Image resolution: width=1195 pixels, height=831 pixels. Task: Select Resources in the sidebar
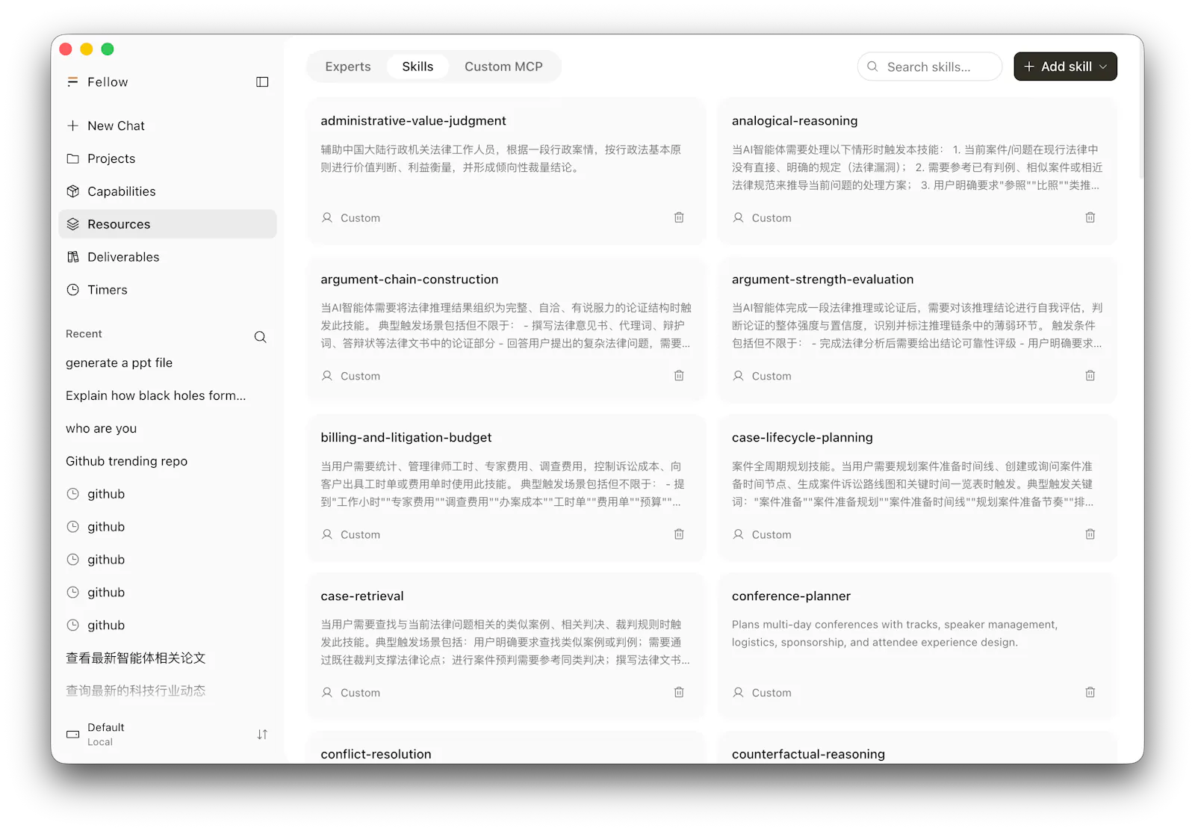[167, 224]
